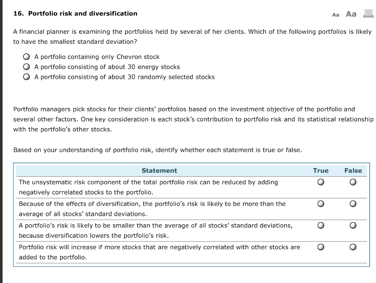The width and height of the screenshot is (376, 283).
Task: Mark negatively correlated stocks statement False
Action: (353, 247)
